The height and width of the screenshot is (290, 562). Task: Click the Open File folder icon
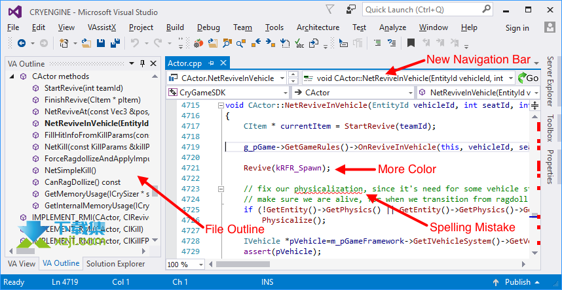(x=86, y=43)
